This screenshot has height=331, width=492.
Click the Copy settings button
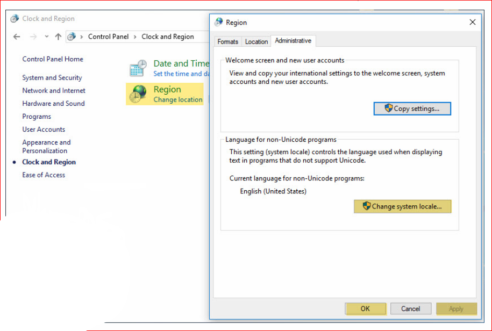(412, 109)
